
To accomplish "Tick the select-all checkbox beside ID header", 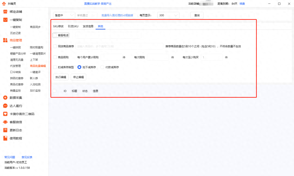I will [x=54, y=91].
